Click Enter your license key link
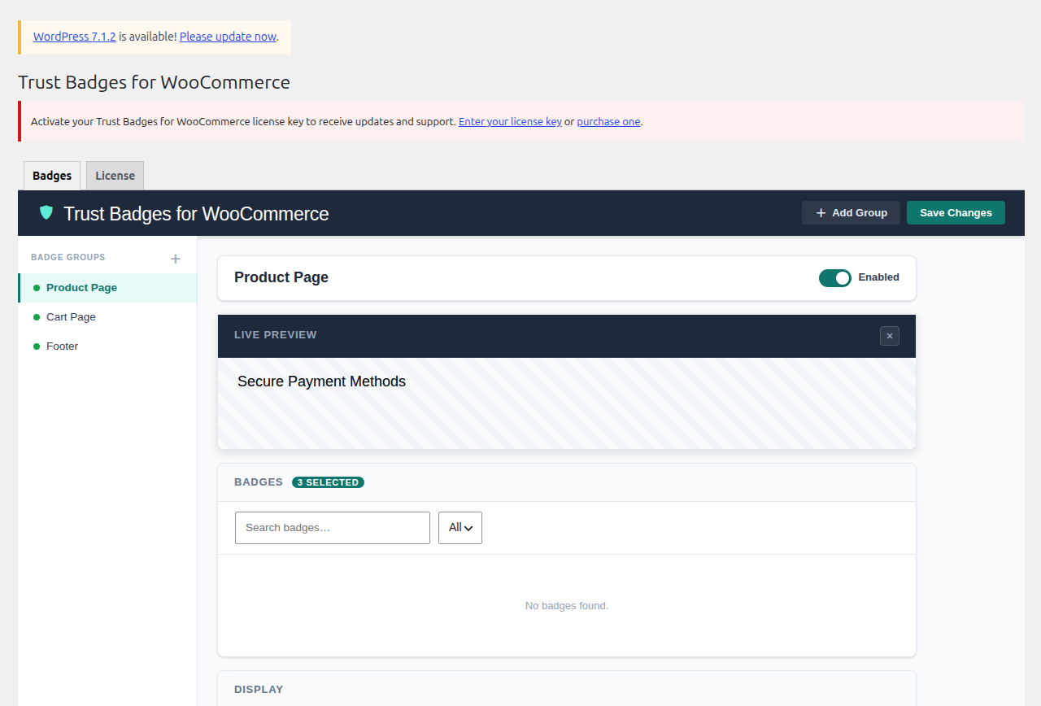The width and height of the screenshot is (1041, 706). pyautogui.click(x=510, y=122)
